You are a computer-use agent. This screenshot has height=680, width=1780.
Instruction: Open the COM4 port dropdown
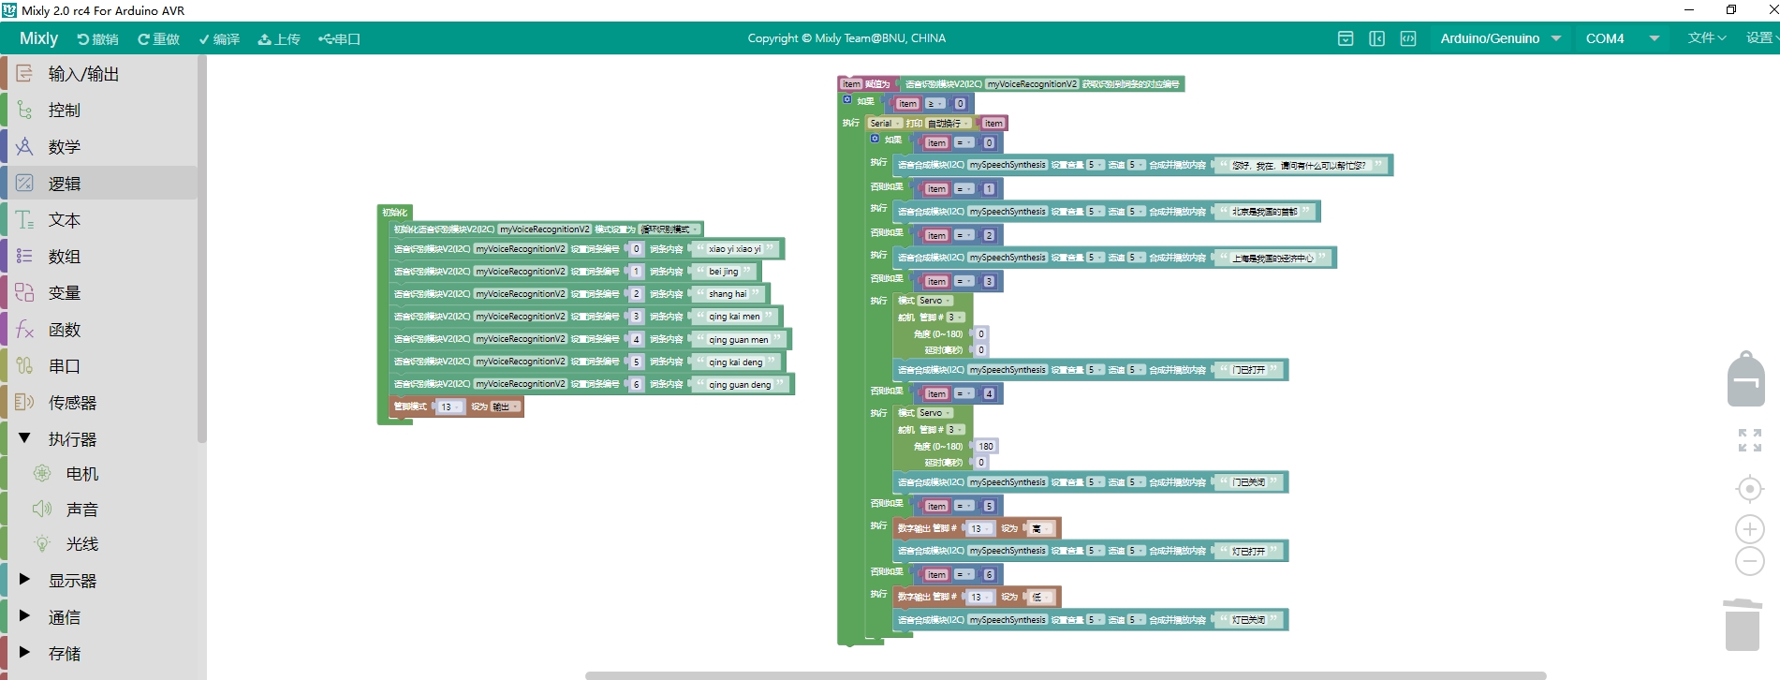1622,38
